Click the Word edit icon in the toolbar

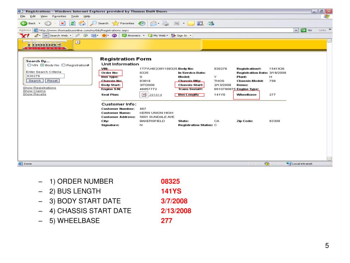click(177, 23)
